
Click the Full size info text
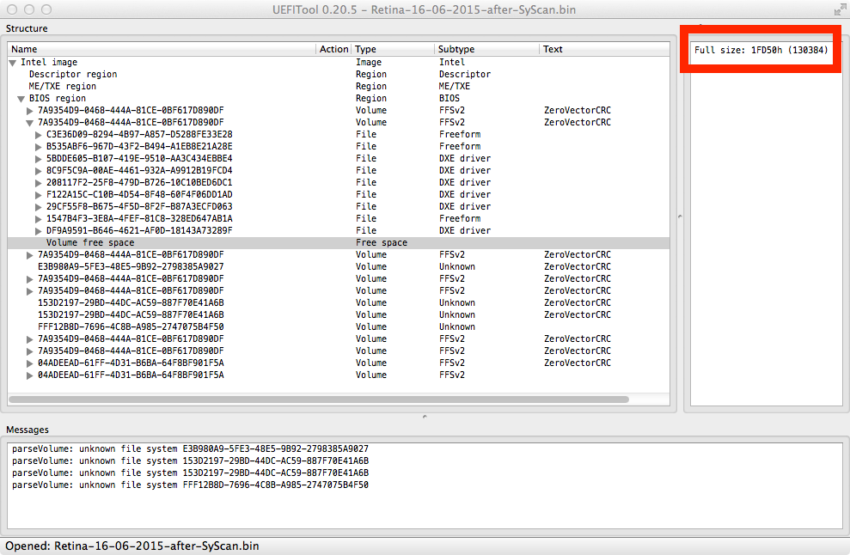point(761,51)
